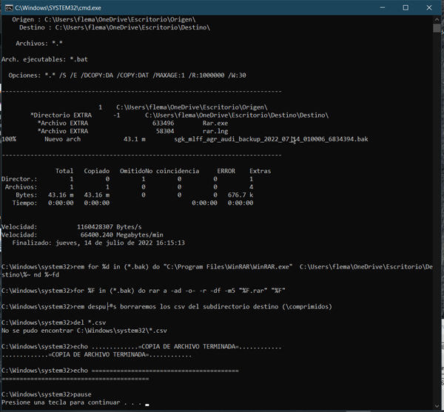Maximize the cmd.exe window

(x=406, y=7)
